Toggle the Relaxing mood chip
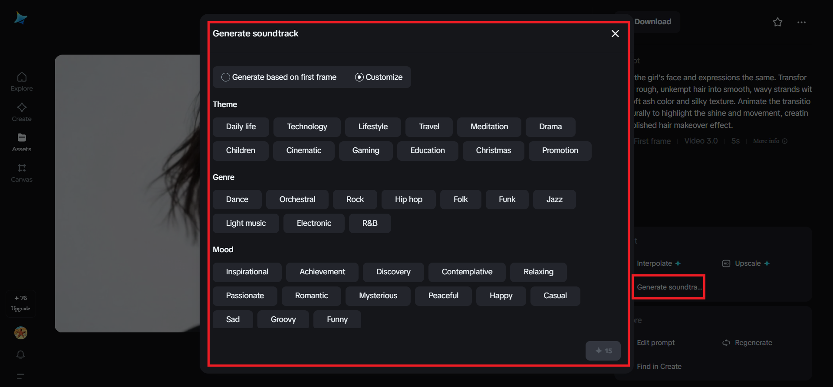 [538, 272]
